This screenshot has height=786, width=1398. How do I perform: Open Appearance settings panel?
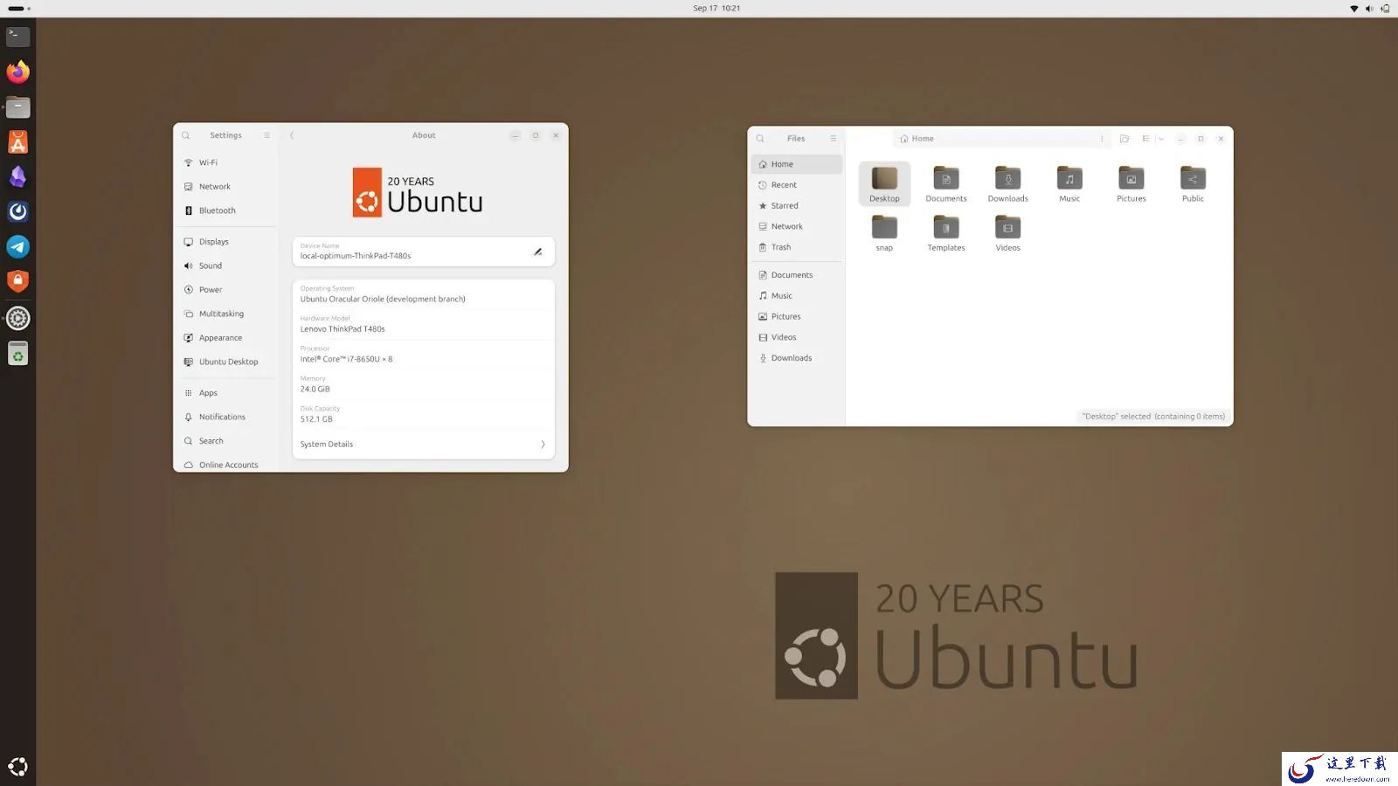point(226,338)
